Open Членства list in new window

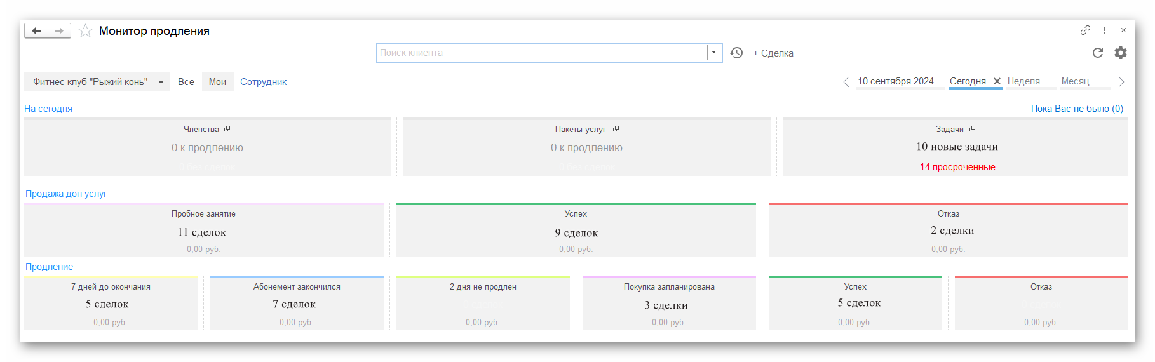click(x=227, y=129)
